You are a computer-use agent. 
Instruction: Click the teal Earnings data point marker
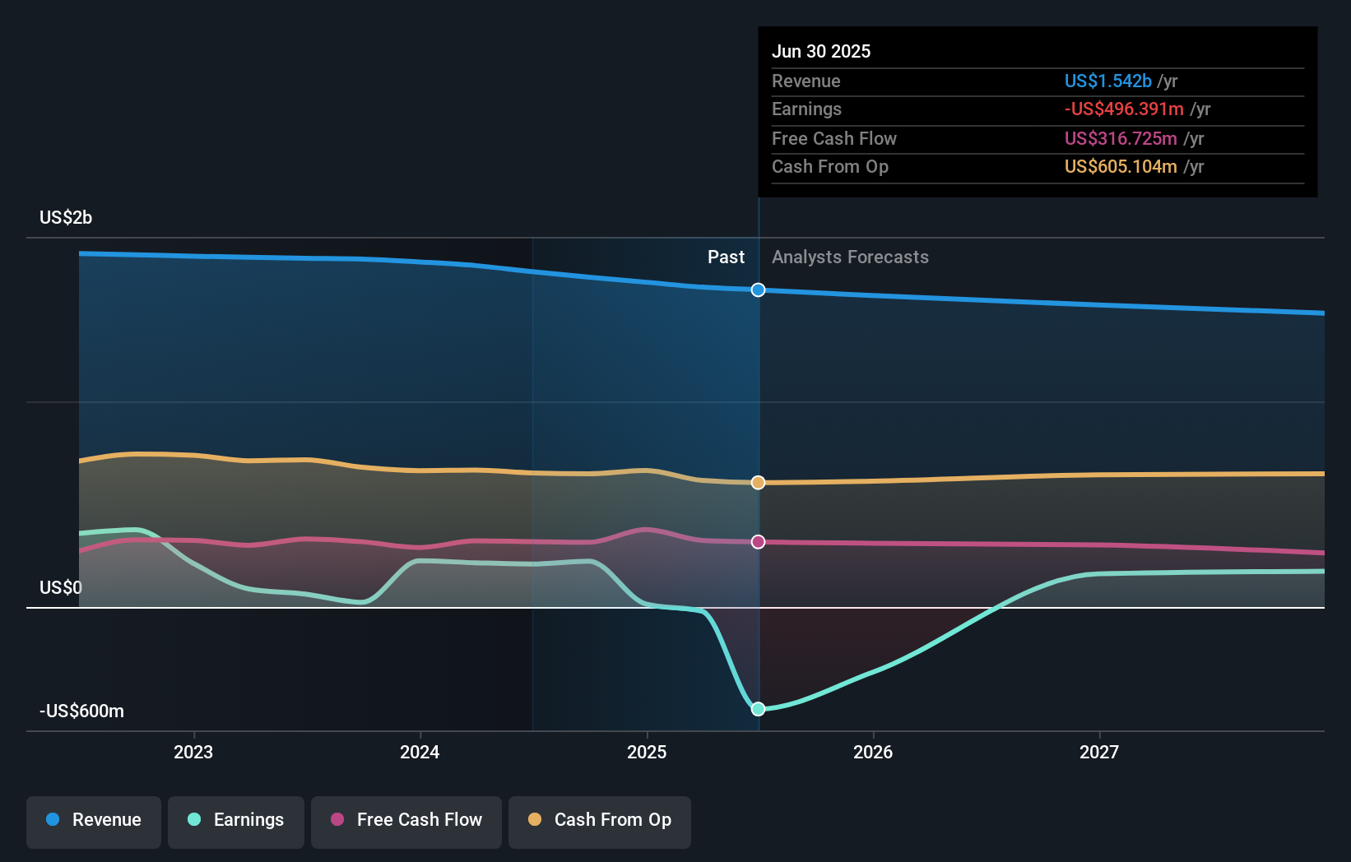[759, 709]
